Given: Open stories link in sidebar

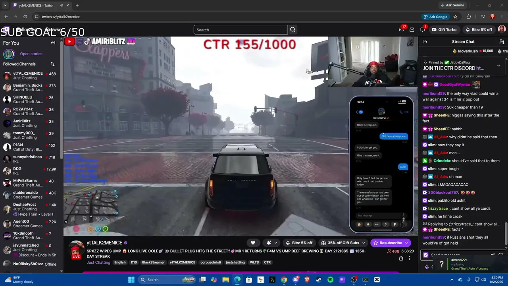Looking at the screenshot, I should (31, 54).
